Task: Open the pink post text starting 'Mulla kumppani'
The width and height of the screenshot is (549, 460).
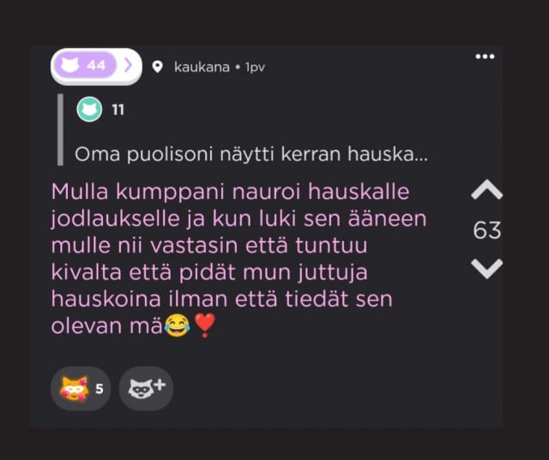Action: (238, 258)
